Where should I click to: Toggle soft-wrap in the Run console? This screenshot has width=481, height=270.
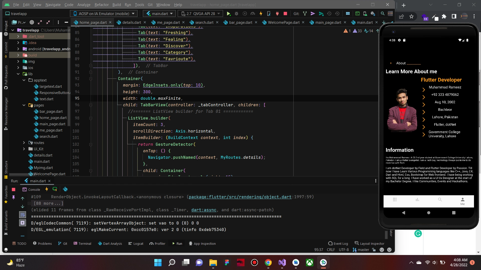(23, 214)
